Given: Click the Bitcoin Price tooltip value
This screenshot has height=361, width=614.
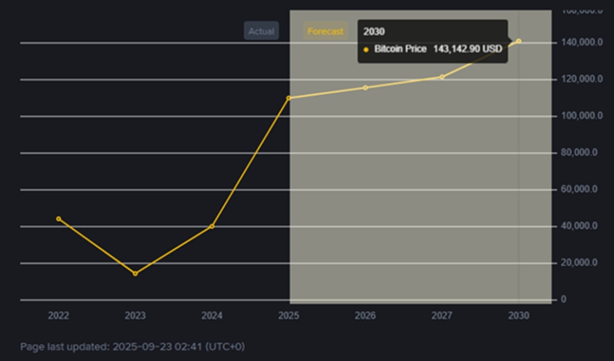Looking at the screenshot, I should (467, 49).
